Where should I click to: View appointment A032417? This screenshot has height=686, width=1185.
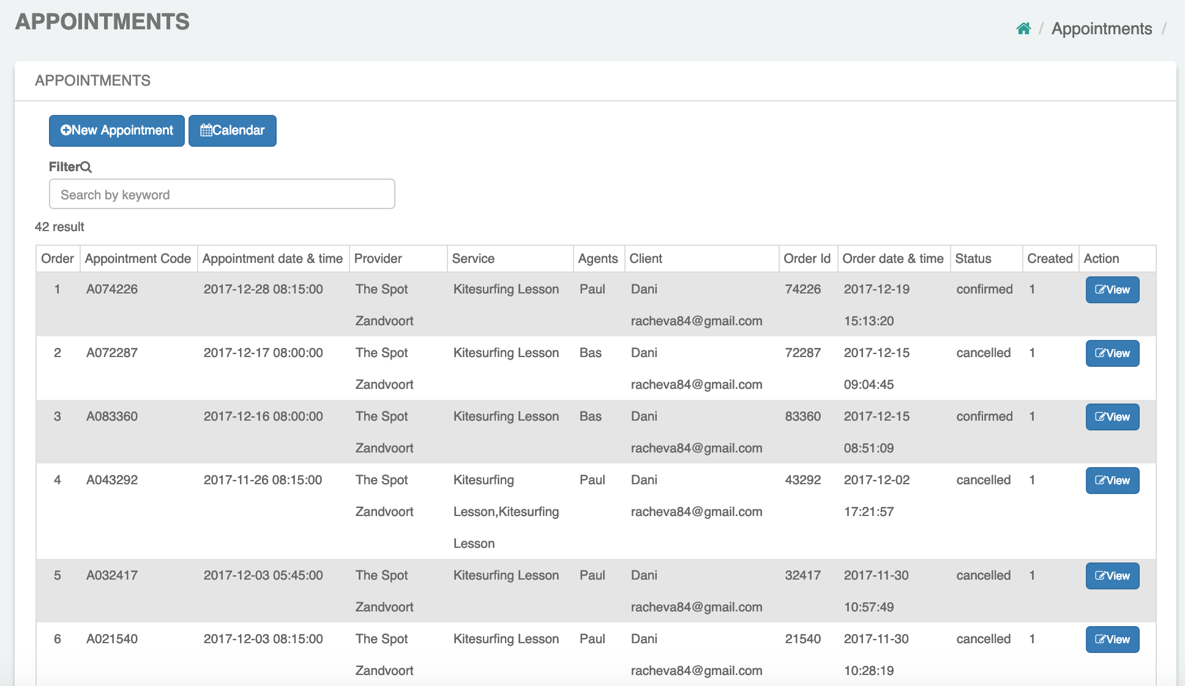click(x=1112, y=576)
